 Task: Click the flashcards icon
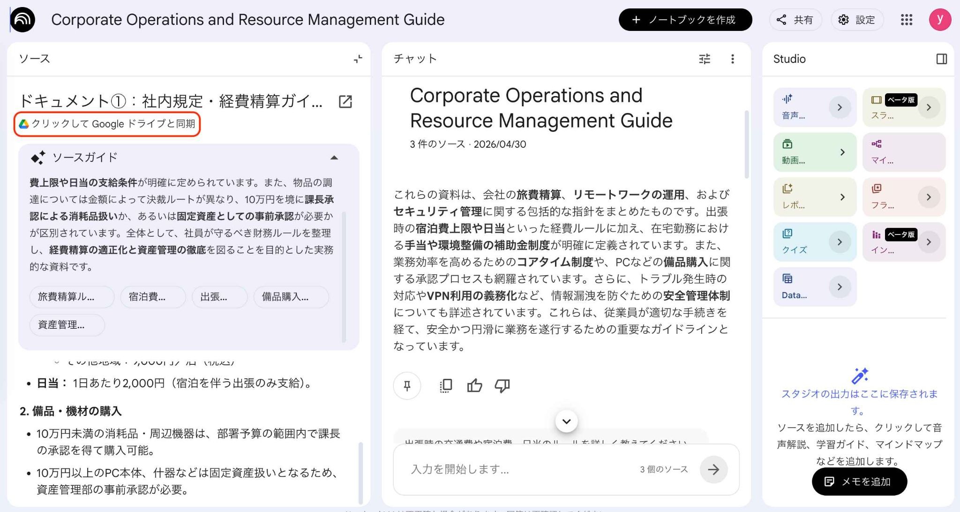[877, 188]
